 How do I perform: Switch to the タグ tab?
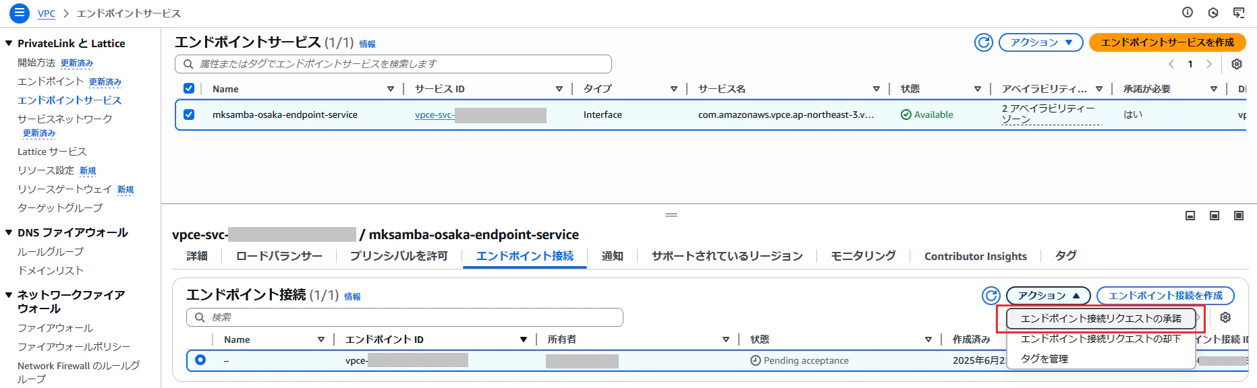tap(1066, 256)
